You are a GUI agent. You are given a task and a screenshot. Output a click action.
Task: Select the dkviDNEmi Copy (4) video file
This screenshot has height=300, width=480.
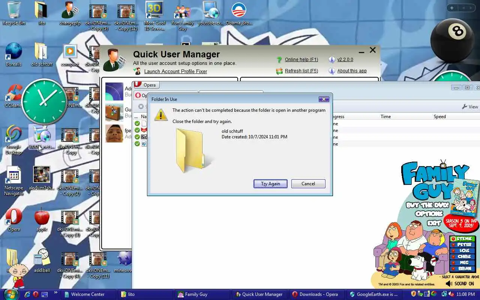[x=70, y=264]
